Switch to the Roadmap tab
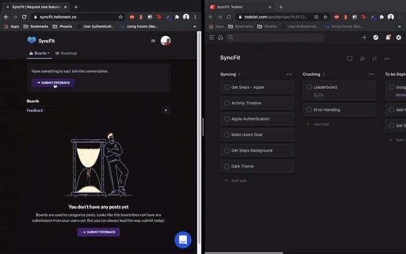 (66, 53)
